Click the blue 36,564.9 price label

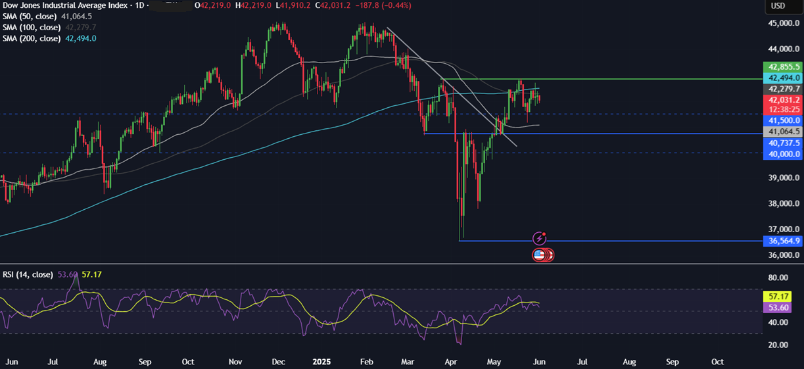(x=782, y=241)
